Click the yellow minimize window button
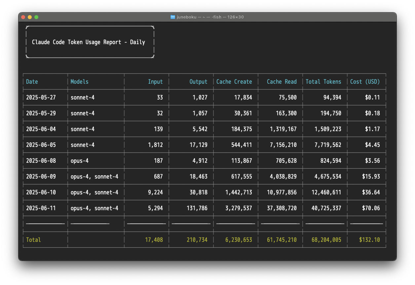The height and width of the screenshot is (285, 415). pos(30,17)
